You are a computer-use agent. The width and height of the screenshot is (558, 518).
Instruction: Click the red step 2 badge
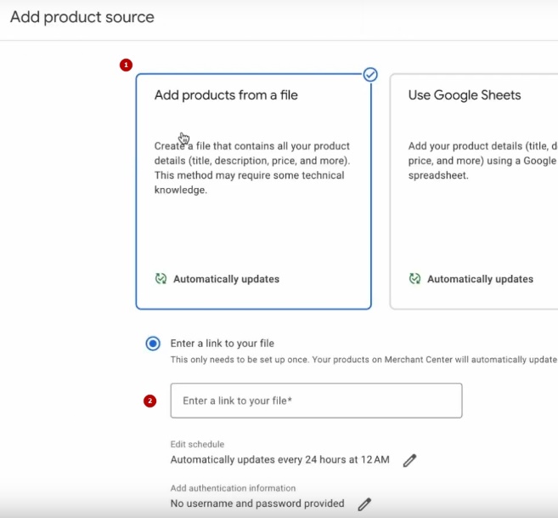tap(150, 401)
